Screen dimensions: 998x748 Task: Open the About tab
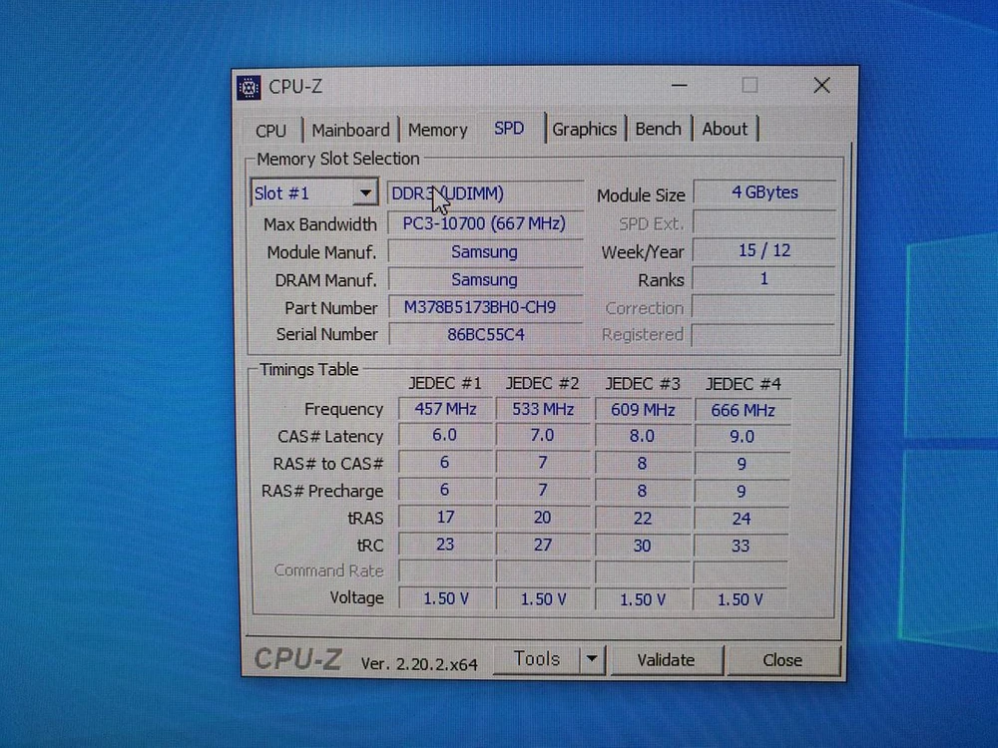(x=725, y=129)
